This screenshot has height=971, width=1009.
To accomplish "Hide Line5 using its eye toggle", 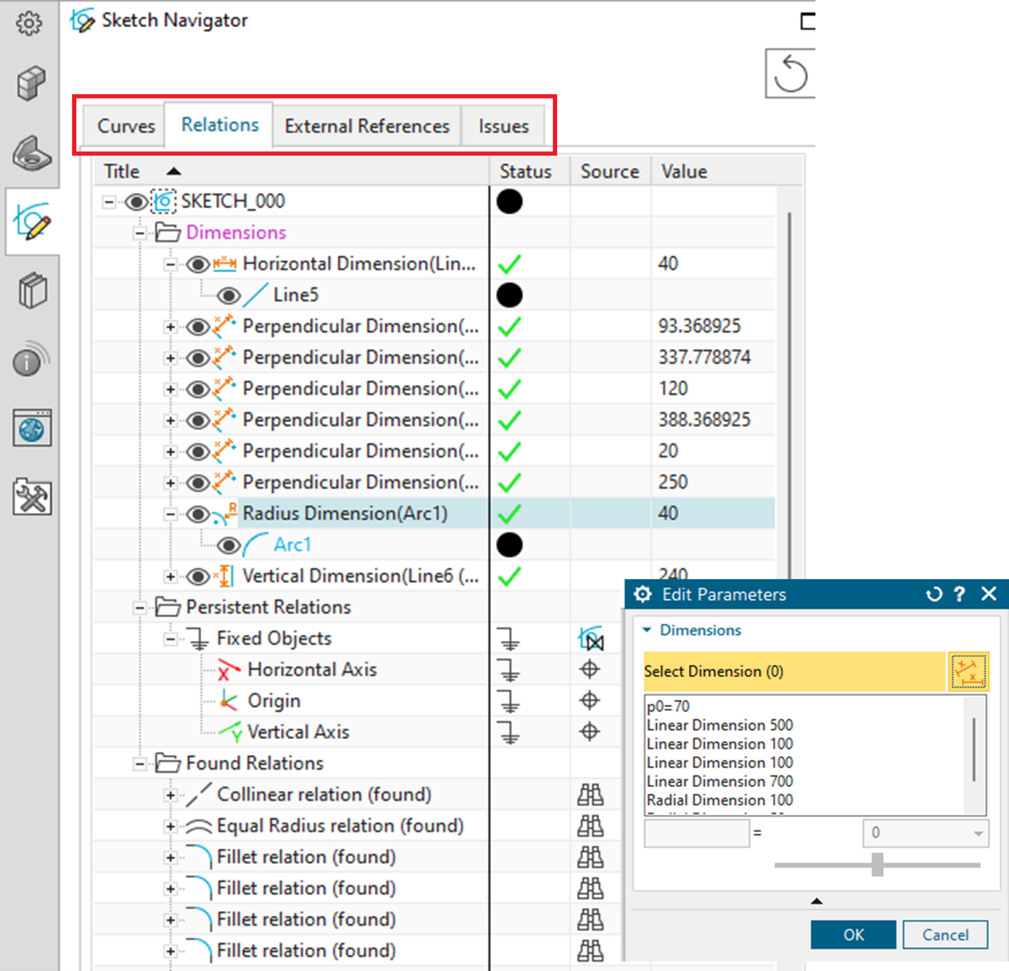I will pyautogui.click(x=229, y=295).
